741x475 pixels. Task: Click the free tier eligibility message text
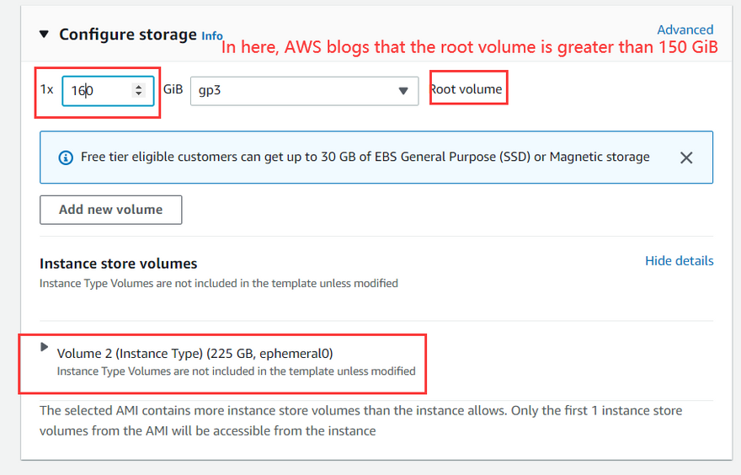pyautogui.click(x=365, y=157)
